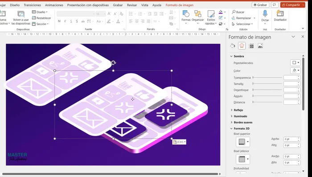Click the shape effects icon in Dibujo

221,24
